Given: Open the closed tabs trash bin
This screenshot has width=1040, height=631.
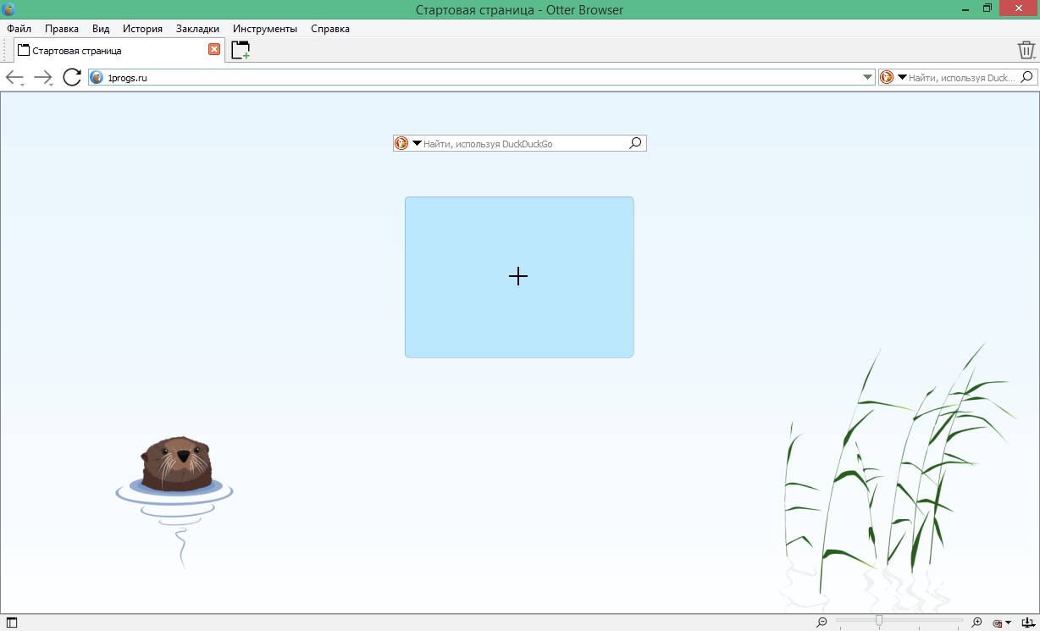Looking at the screenshot, I should [1026, 50].
